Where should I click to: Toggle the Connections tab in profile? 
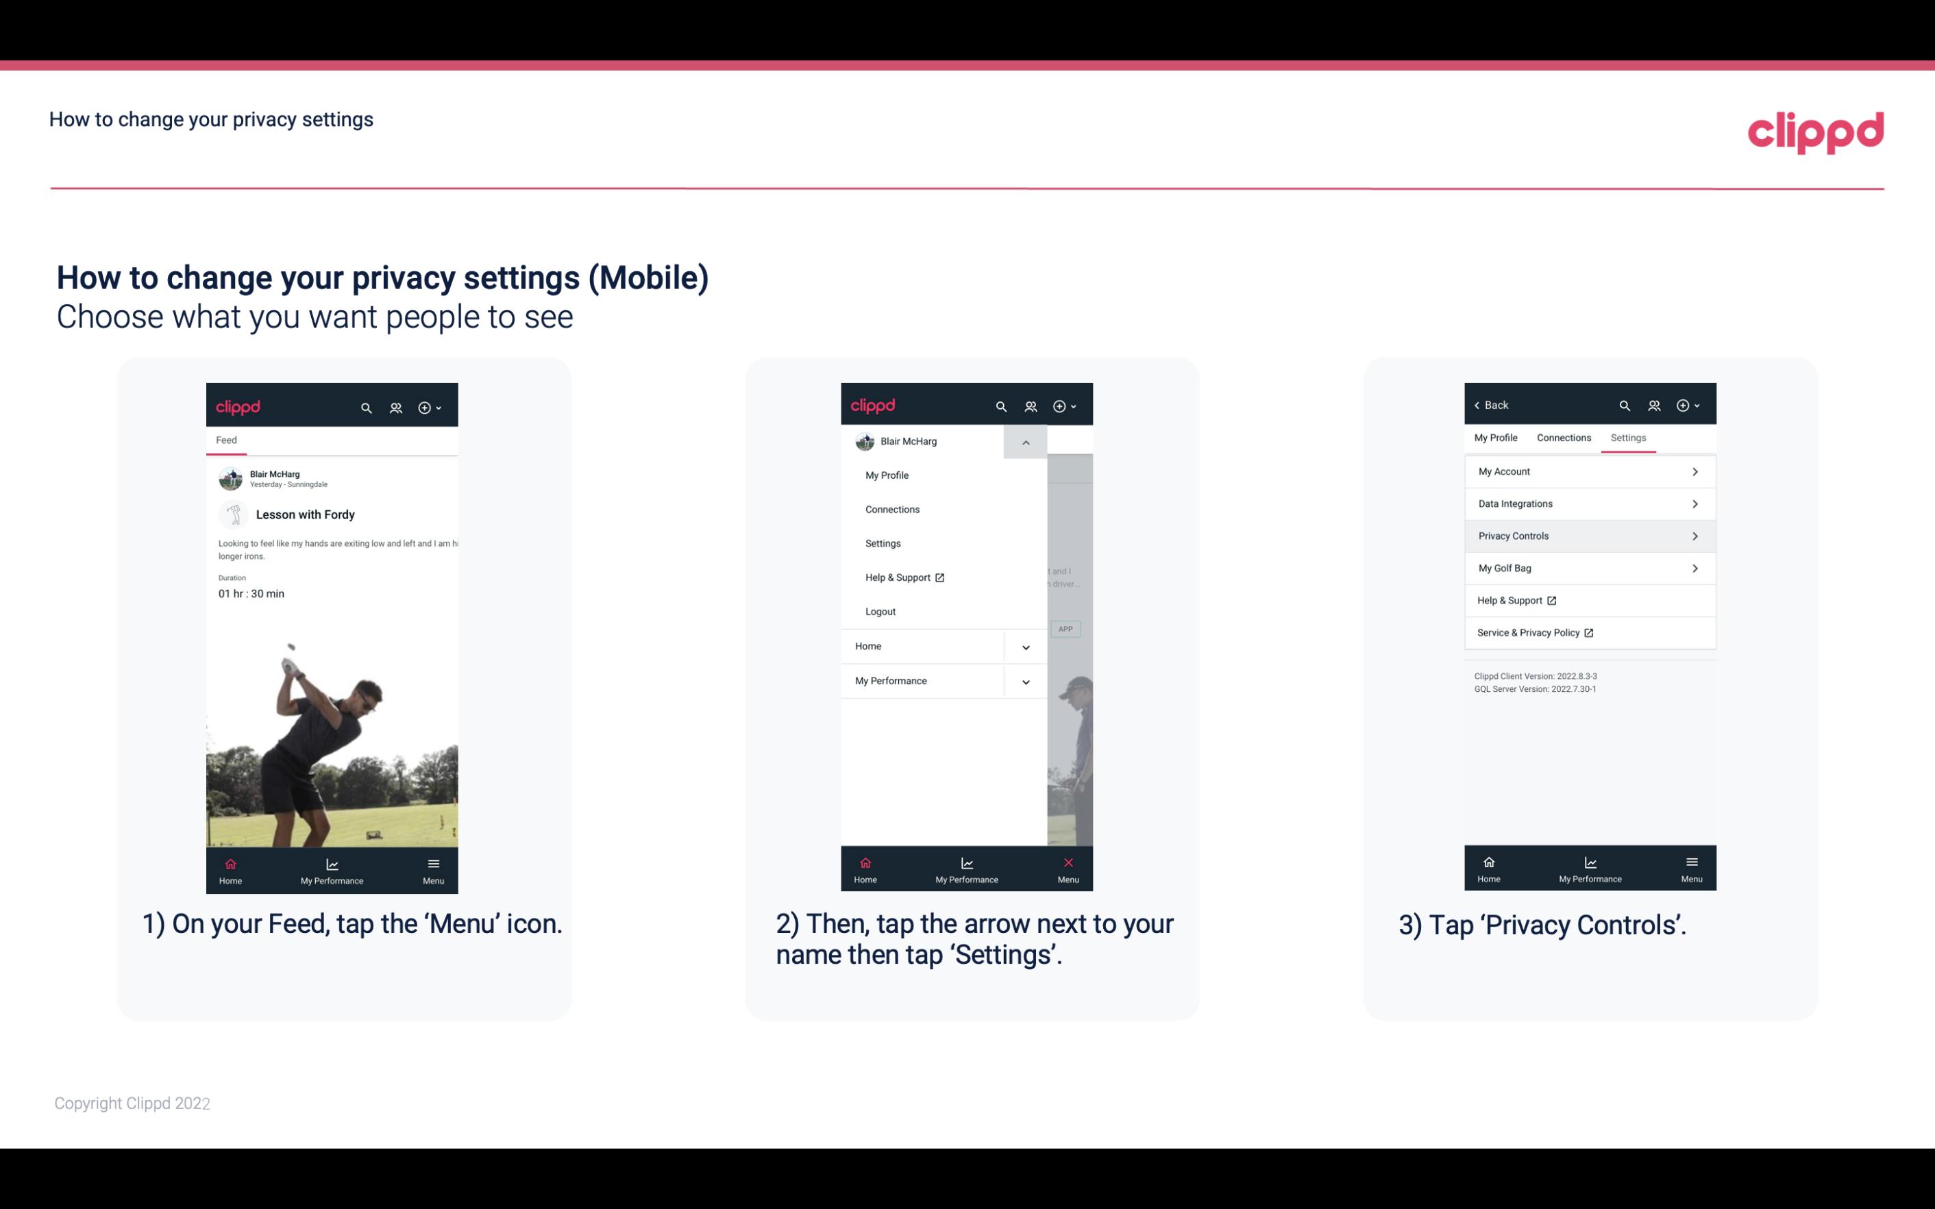coord(1563,437)
